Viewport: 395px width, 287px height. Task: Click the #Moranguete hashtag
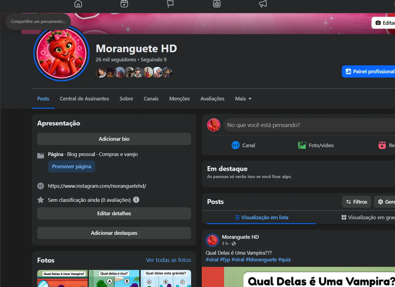pos(261,260)
